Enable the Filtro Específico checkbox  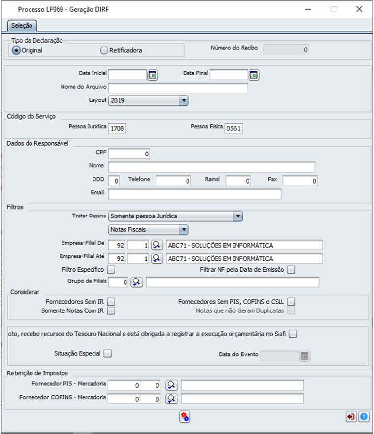click(111, 270)
